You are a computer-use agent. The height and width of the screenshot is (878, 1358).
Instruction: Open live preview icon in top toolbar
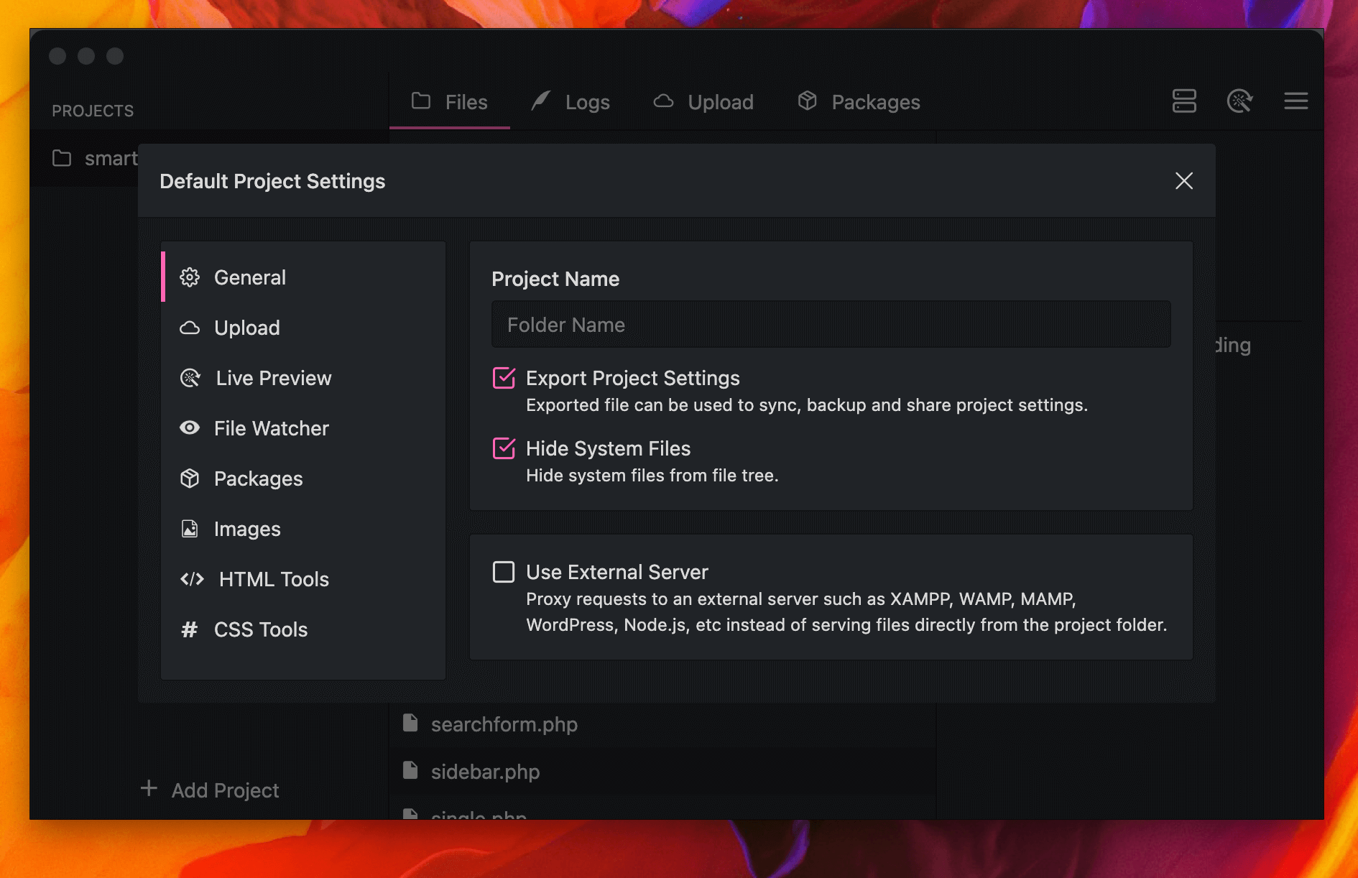click(1239, 101)
